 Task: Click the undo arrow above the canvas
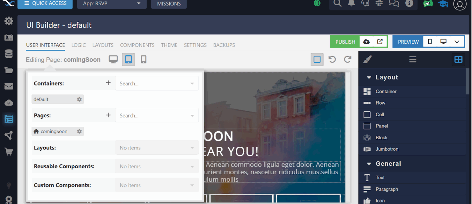coord(332,59)
